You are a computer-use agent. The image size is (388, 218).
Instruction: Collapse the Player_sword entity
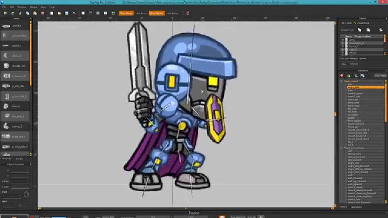[x=341, y=81]
